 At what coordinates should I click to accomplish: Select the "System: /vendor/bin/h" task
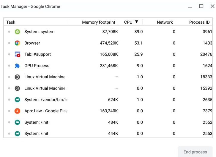108,100
